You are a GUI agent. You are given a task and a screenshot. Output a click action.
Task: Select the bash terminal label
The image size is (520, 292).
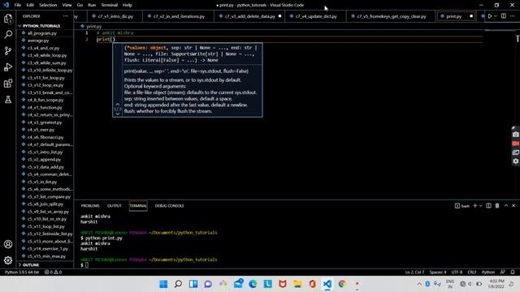pos(462,205)
